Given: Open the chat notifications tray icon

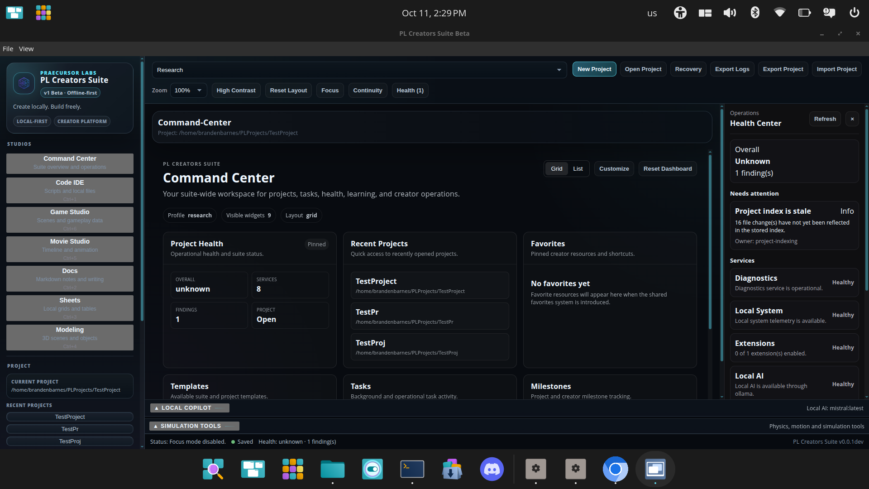Looking at the screenshot, I should click(x=829, y=13).
